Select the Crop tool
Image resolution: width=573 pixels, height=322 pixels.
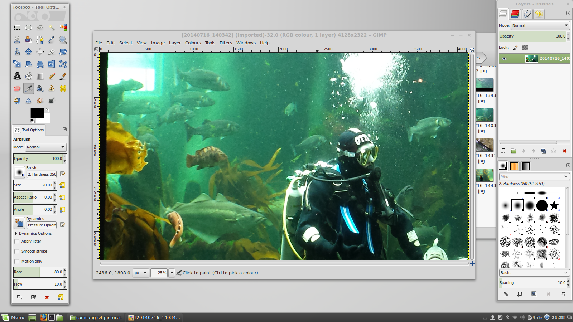[52, 52]
